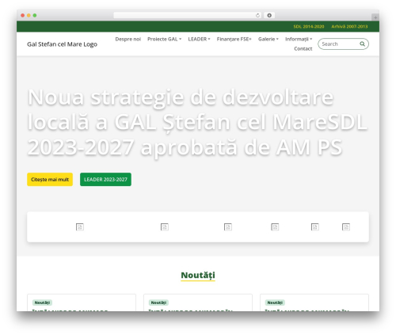The image size is (396, 335).
Task: Click the Noutăți tag on the second news card
Action: point(158,303)
